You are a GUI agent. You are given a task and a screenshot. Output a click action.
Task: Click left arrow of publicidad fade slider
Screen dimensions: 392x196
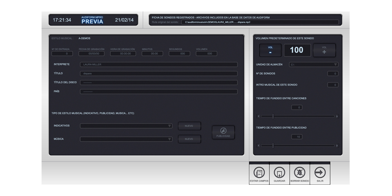[258, 145]
